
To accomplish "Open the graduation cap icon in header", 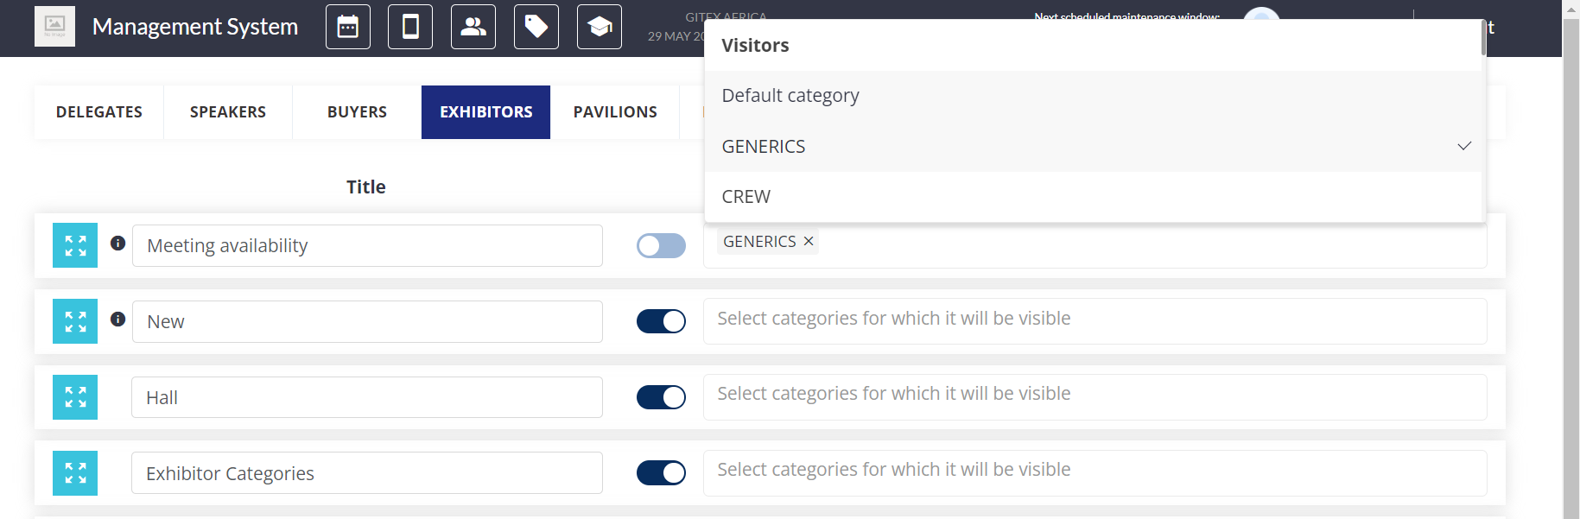I will point(600,27).
